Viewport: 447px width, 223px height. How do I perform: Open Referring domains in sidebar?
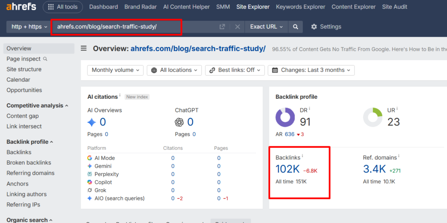(31, 173)
